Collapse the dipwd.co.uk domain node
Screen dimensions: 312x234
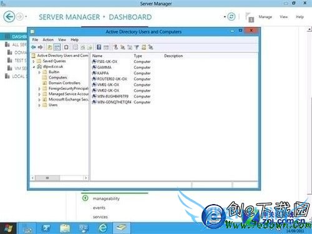click(34, 67)
